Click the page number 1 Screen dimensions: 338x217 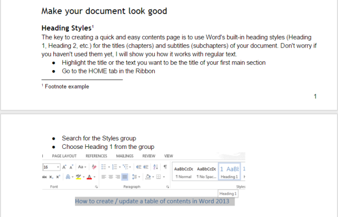tap(315, 96)
